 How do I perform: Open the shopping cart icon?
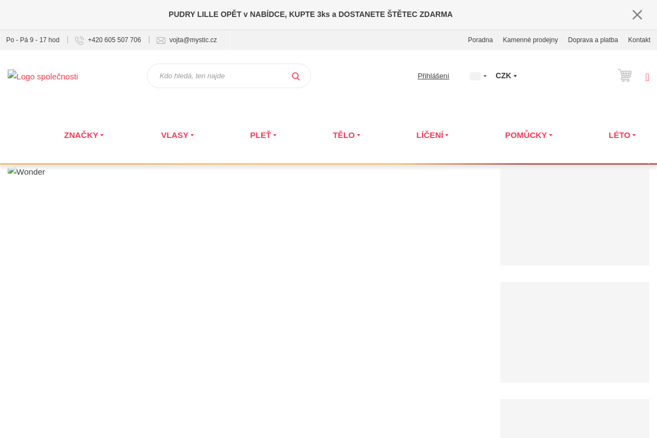[625, 76]
